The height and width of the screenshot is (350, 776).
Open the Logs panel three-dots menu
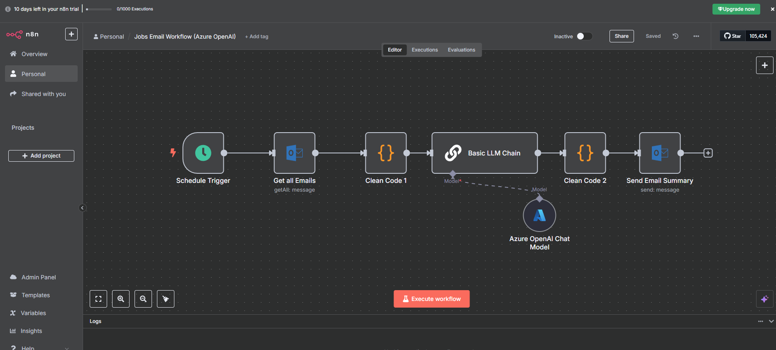761,321
